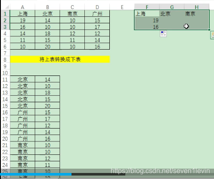
Task: Click cell B11 containing 14
Action: [x=47, y=79]
